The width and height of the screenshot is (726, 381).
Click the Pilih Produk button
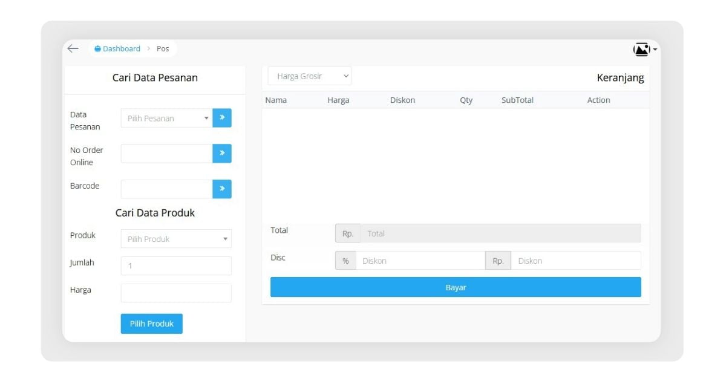tap(152, 324)
